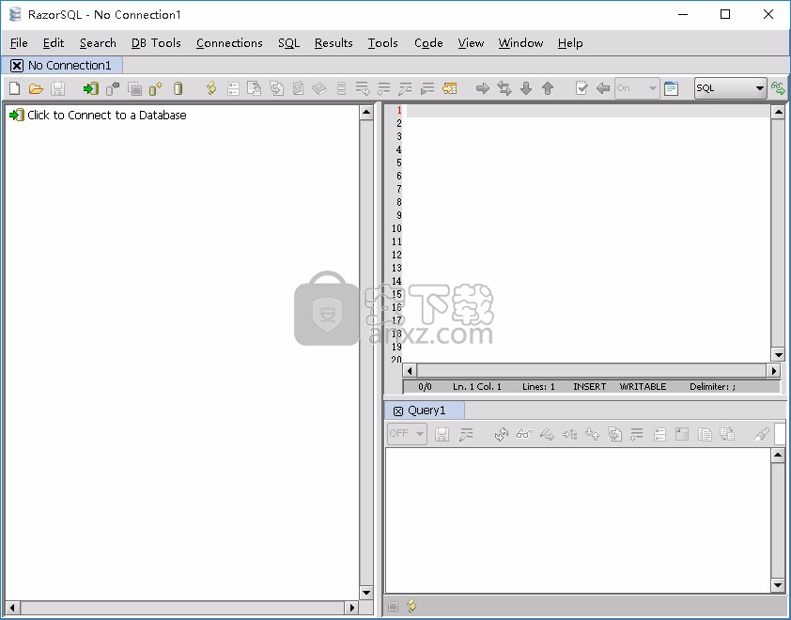The width and height of the screenshot is (791, 620).
Task: Open the Edit menu
Action: pyautogui.click(x=54, y=43)
